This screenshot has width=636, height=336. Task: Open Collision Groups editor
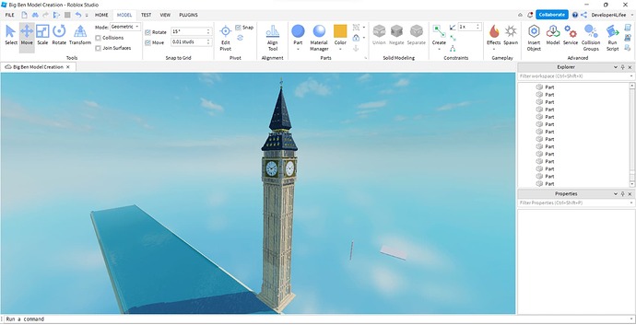coord(591,38)
